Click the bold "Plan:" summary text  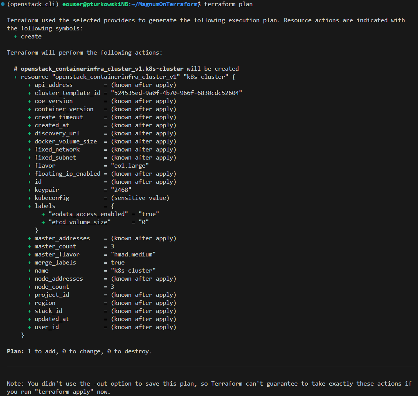pos(15,351)
